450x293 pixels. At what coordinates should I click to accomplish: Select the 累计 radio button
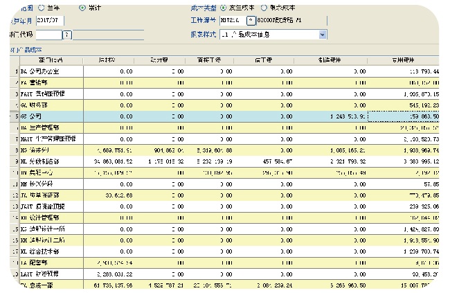coord(82,8)
